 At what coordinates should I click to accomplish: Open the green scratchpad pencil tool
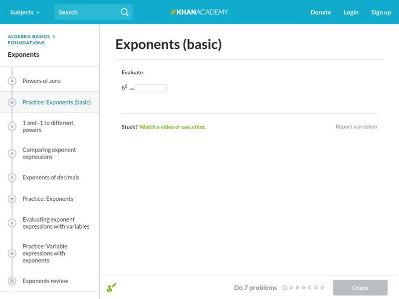(x=111, y=288)
